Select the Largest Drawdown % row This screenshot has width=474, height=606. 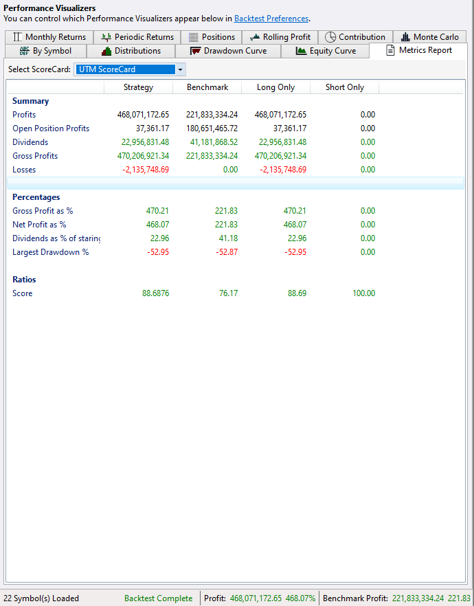coord(50,252)
